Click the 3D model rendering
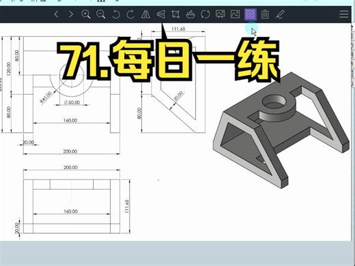This screenshot has width=355, height=266. point(281,130)
